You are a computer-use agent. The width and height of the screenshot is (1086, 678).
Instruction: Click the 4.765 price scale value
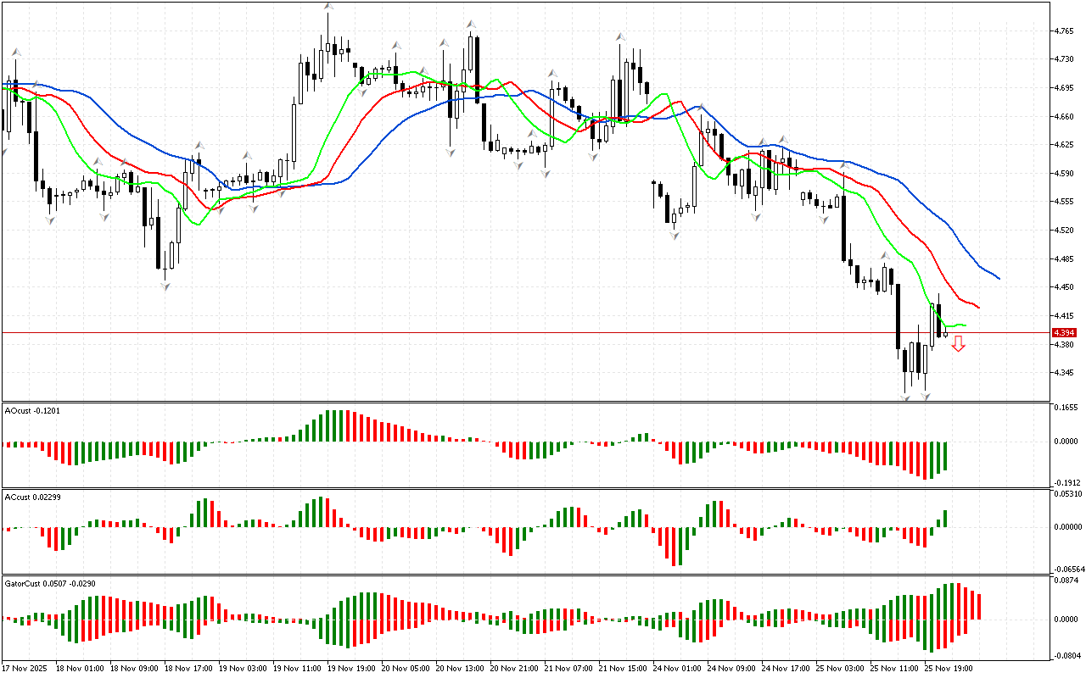(1064, 31)
